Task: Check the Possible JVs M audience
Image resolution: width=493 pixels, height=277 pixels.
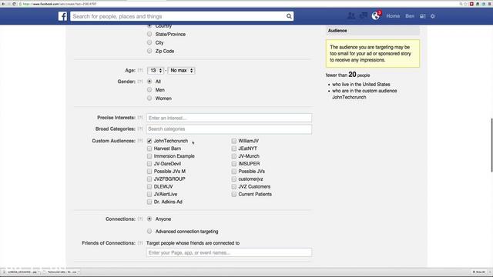Action: 149,172
